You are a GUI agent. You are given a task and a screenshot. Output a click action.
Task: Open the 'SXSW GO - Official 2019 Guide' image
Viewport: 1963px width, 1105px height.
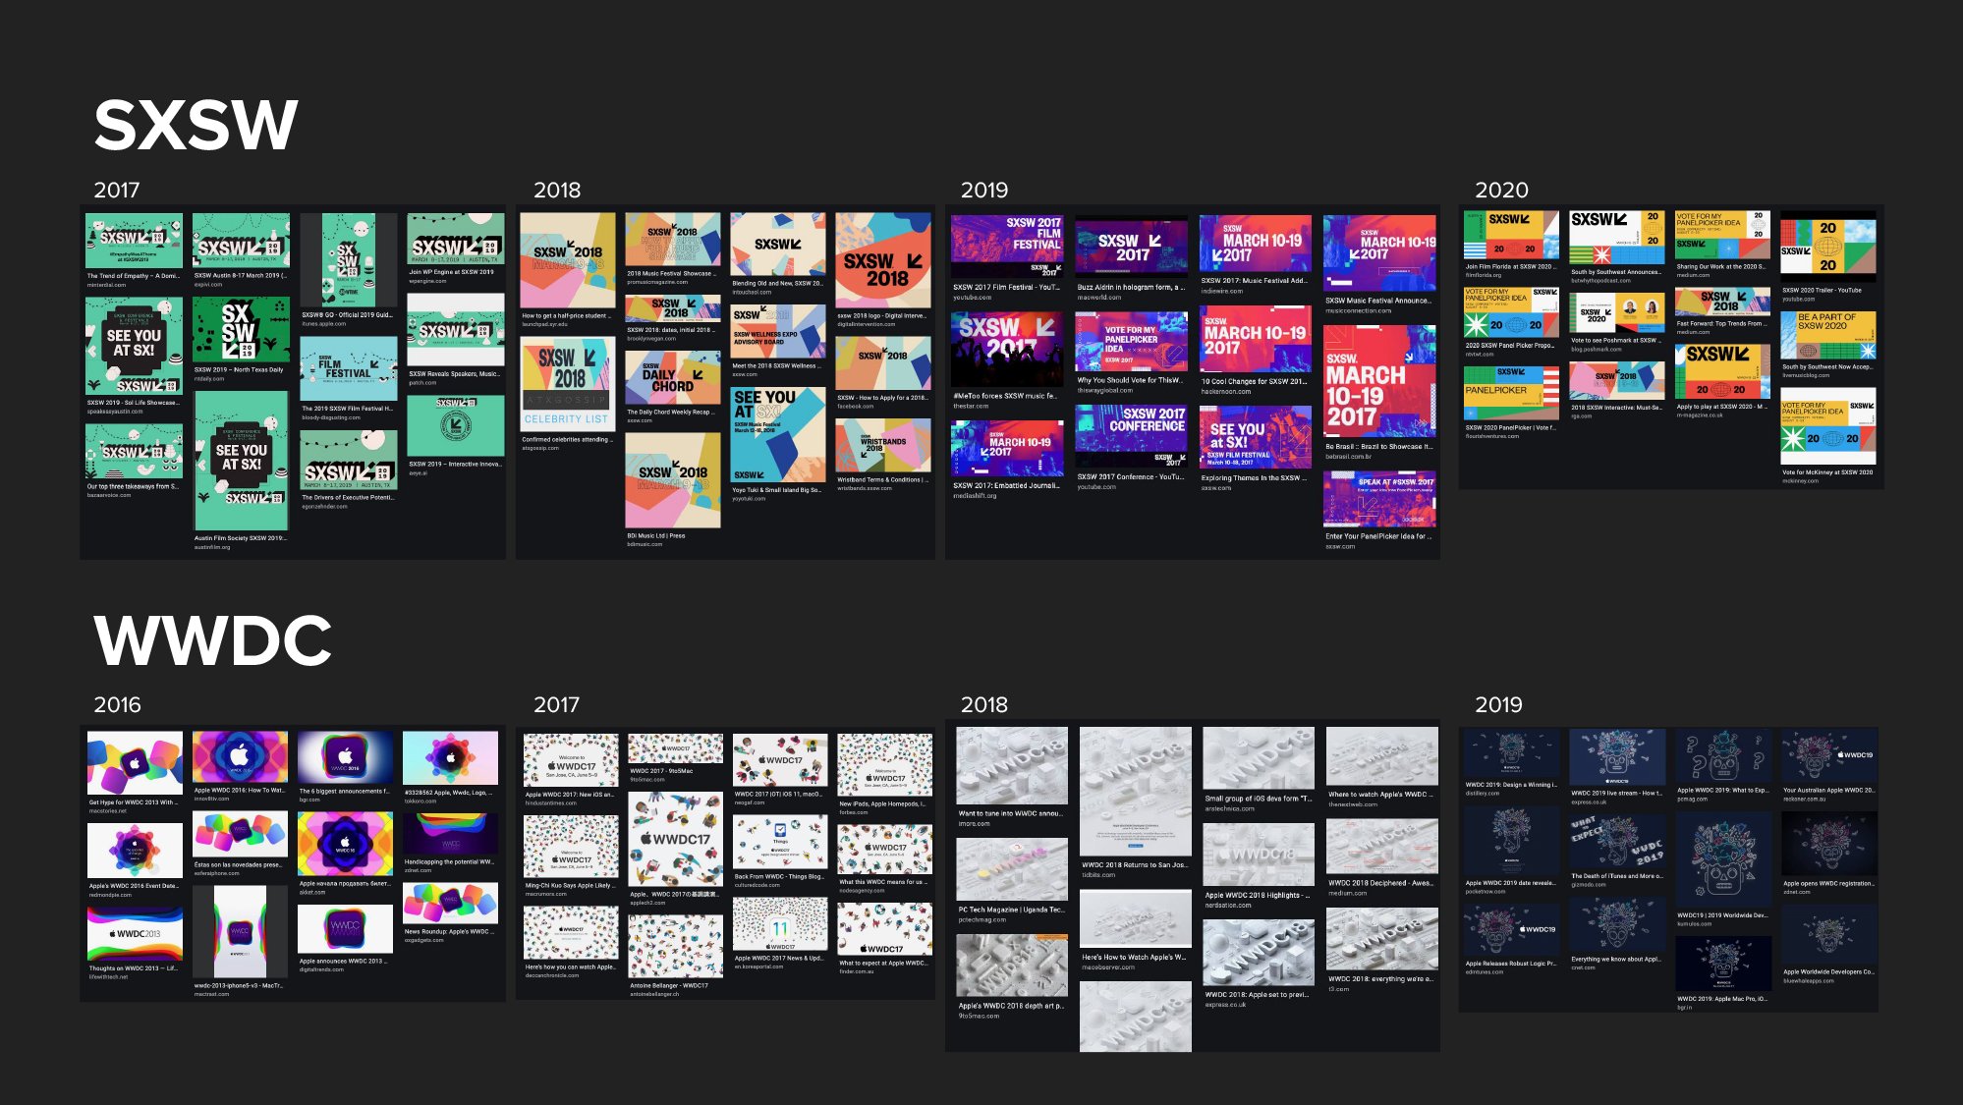tap(348, 260)
